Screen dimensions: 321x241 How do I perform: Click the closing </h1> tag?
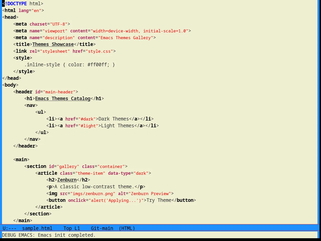tap(97, 98)
